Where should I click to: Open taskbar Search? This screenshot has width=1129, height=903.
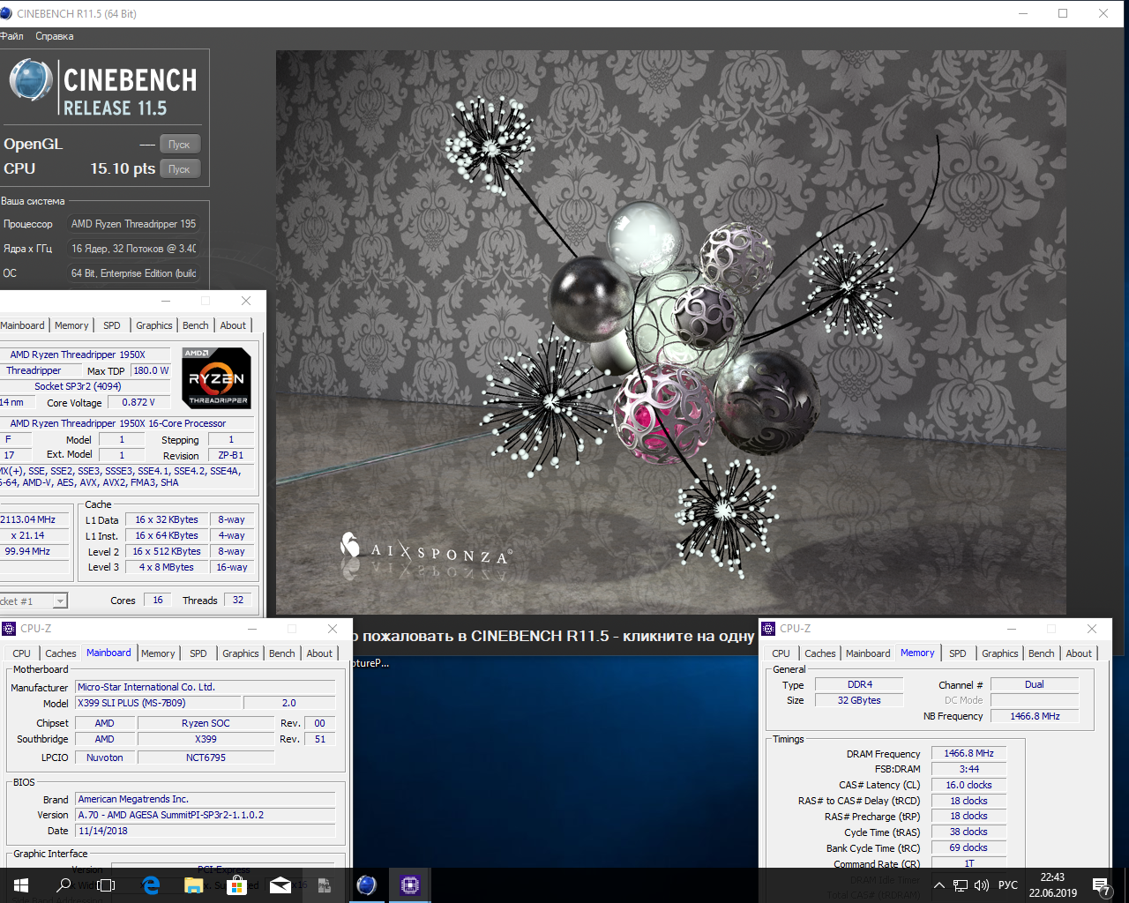(64, 885)
